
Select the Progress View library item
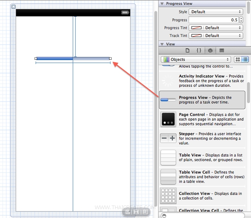pos(202,100)
